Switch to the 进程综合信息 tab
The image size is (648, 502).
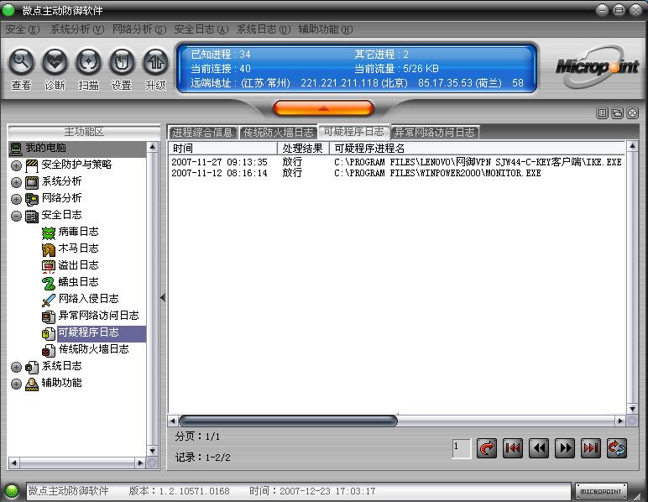(202, 132)
